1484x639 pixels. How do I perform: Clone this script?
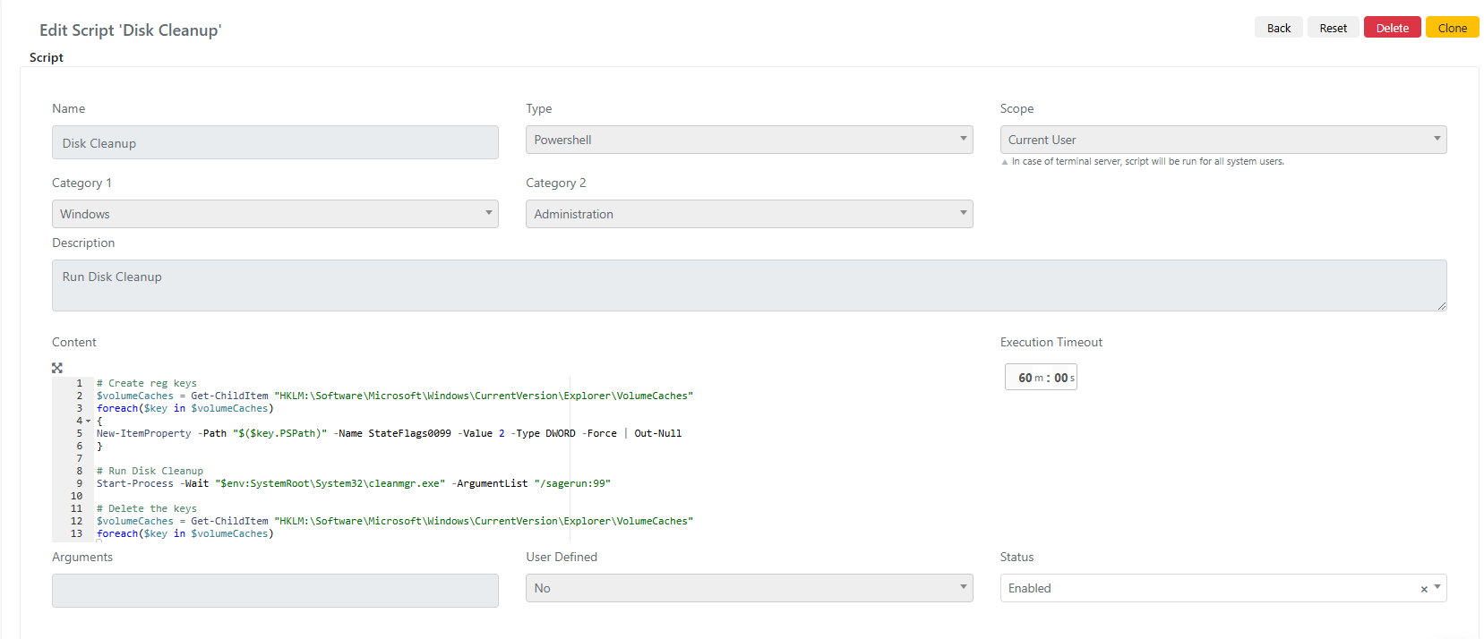click(1452, 28)
